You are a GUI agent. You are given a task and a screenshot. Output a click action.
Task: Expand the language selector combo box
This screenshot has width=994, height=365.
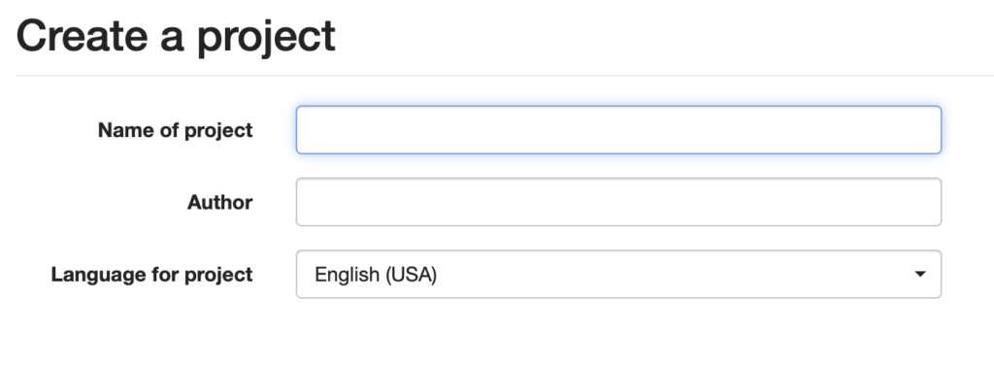(x=618, y=275)
